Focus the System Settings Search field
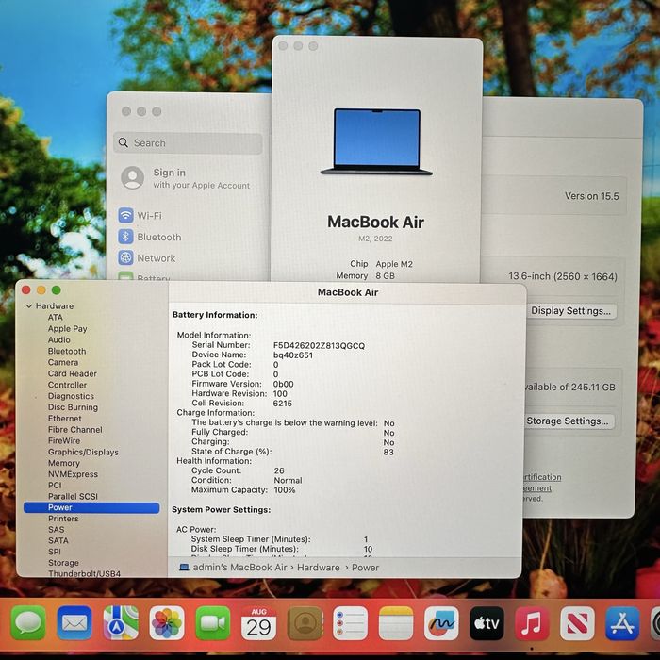 click(x=189, y=143)
